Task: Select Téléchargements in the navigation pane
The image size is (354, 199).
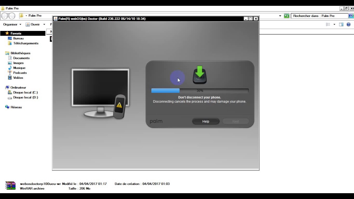Action: (x=26, y=43)
